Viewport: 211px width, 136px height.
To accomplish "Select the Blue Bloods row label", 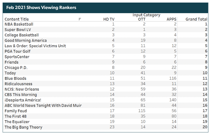I will tap(16, 78).
